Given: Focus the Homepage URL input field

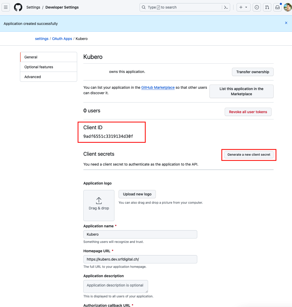Looking at the screenshot, I should 140,259.
